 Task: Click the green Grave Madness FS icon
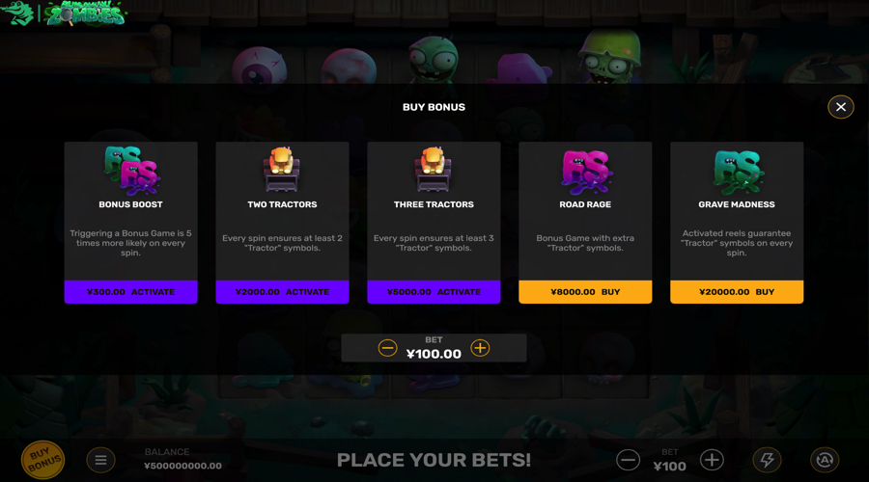click(738, 173)
